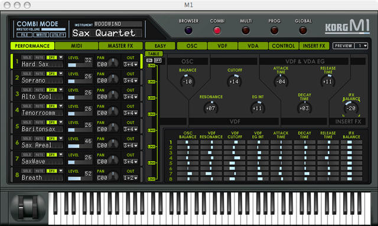Viewport: 378px width, 226px height.
Task: Click the MULTI mode LED button
Action: 246,30
